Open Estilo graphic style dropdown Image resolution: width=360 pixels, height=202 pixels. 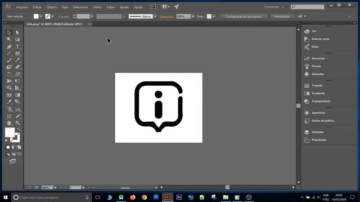214,16
